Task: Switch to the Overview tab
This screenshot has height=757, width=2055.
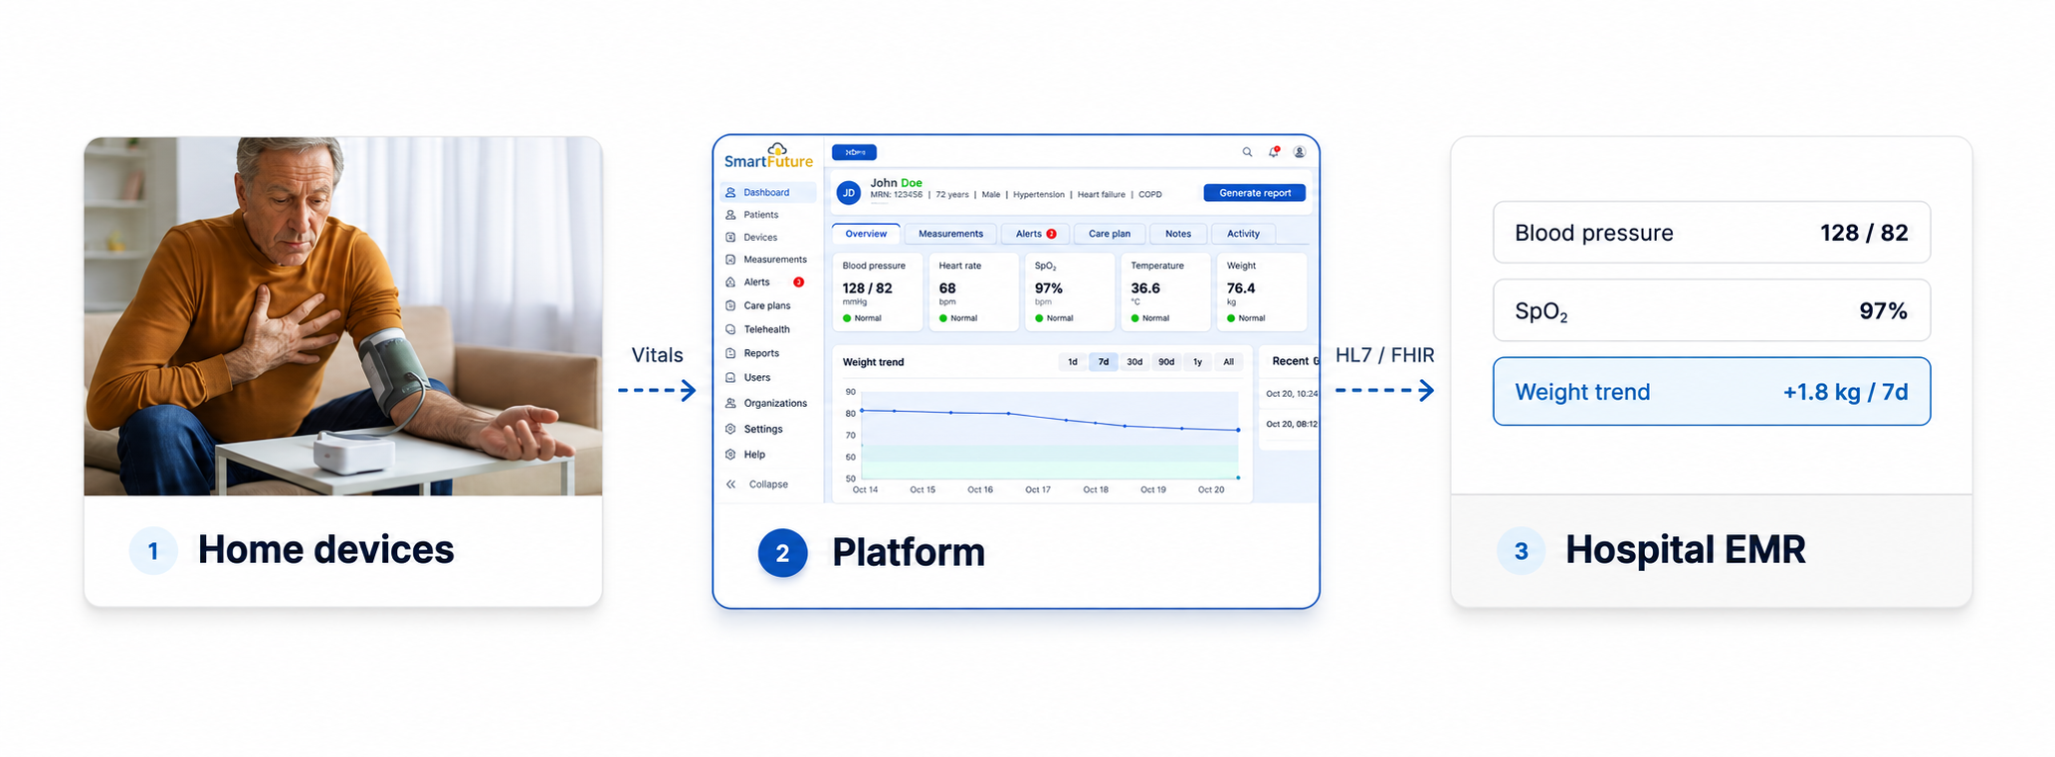Action: tap(866, 234)
